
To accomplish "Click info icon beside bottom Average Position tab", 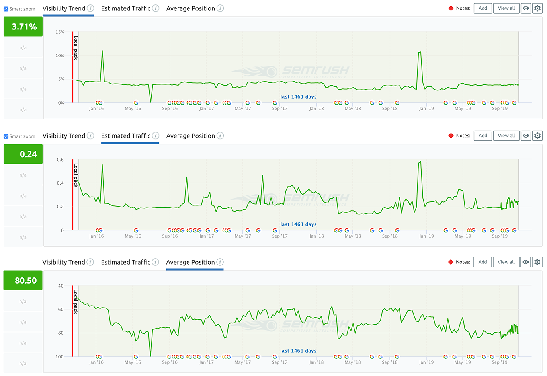I will 220,262.
